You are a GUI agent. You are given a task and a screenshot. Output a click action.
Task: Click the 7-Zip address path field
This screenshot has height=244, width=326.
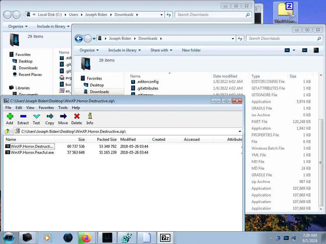(x=126, y=131)
